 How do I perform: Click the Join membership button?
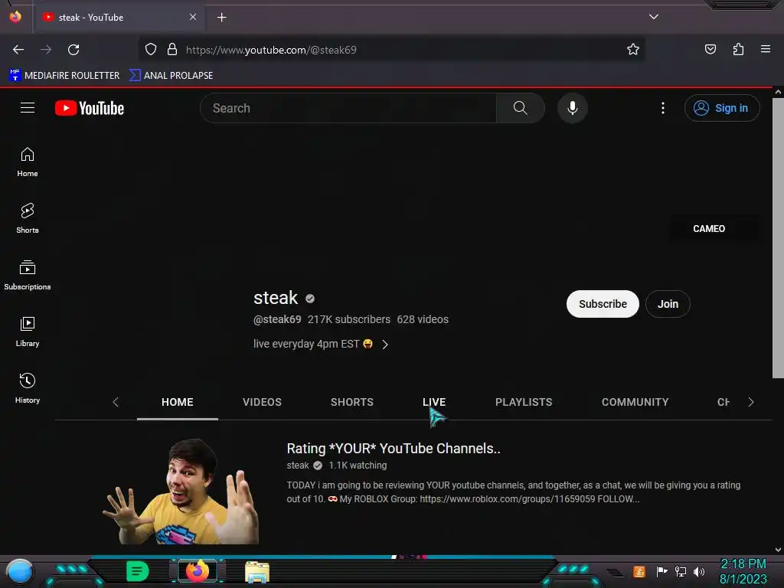point(668,304)
